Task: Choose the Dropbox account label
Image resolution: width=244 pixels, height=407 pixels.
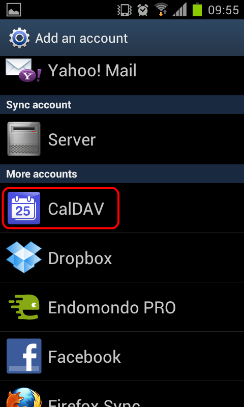Action: tap(80, 258)
